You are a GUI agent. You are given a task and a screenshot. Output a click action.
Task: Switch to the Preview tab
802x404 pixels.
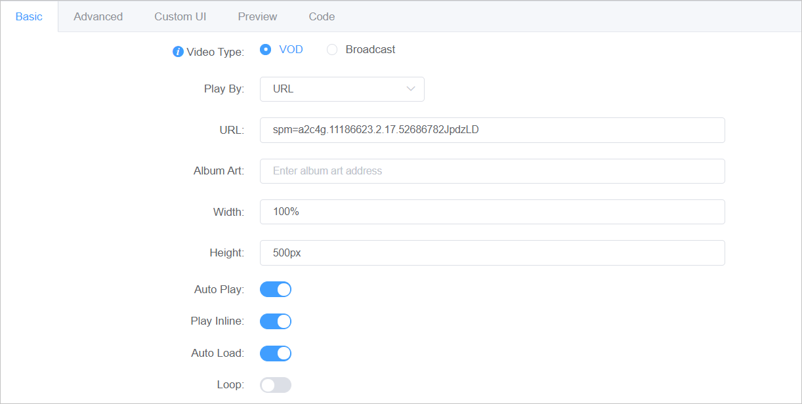[x=257, y=16]
